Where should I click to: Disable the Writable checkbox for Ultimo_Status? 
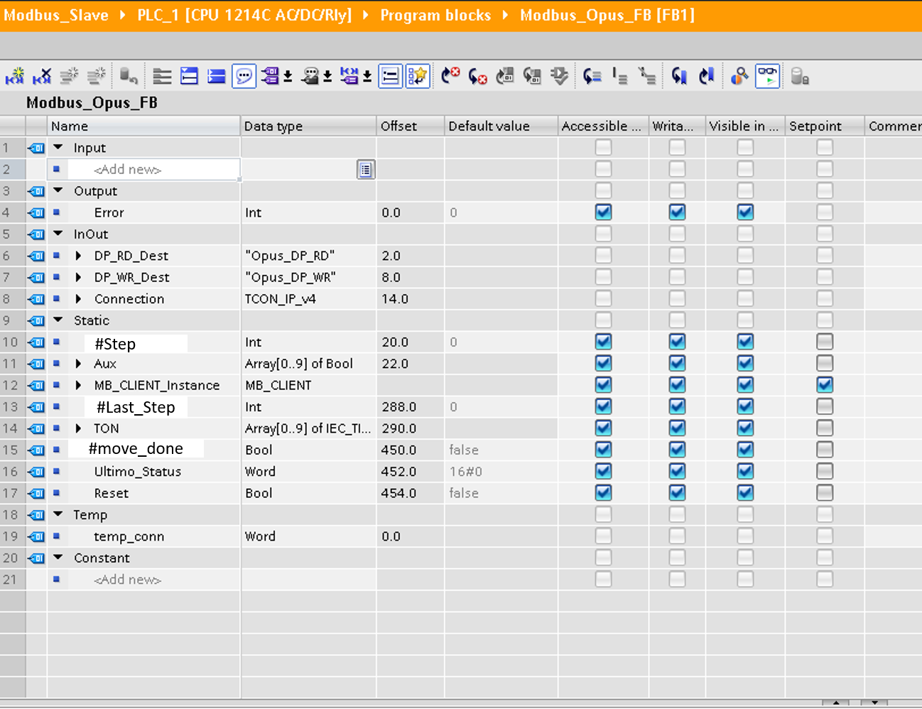(x=676, y=471)
